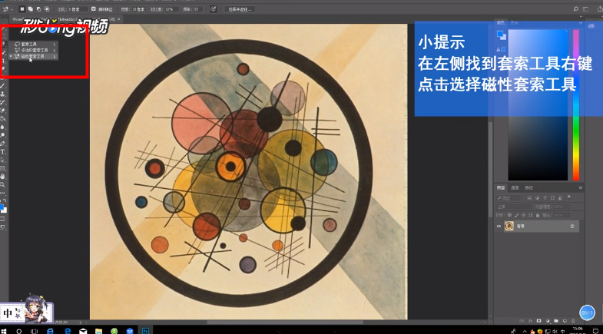Filter layers by smart object icon
This screenshot has height=334, width=603.
coord(560,198)
